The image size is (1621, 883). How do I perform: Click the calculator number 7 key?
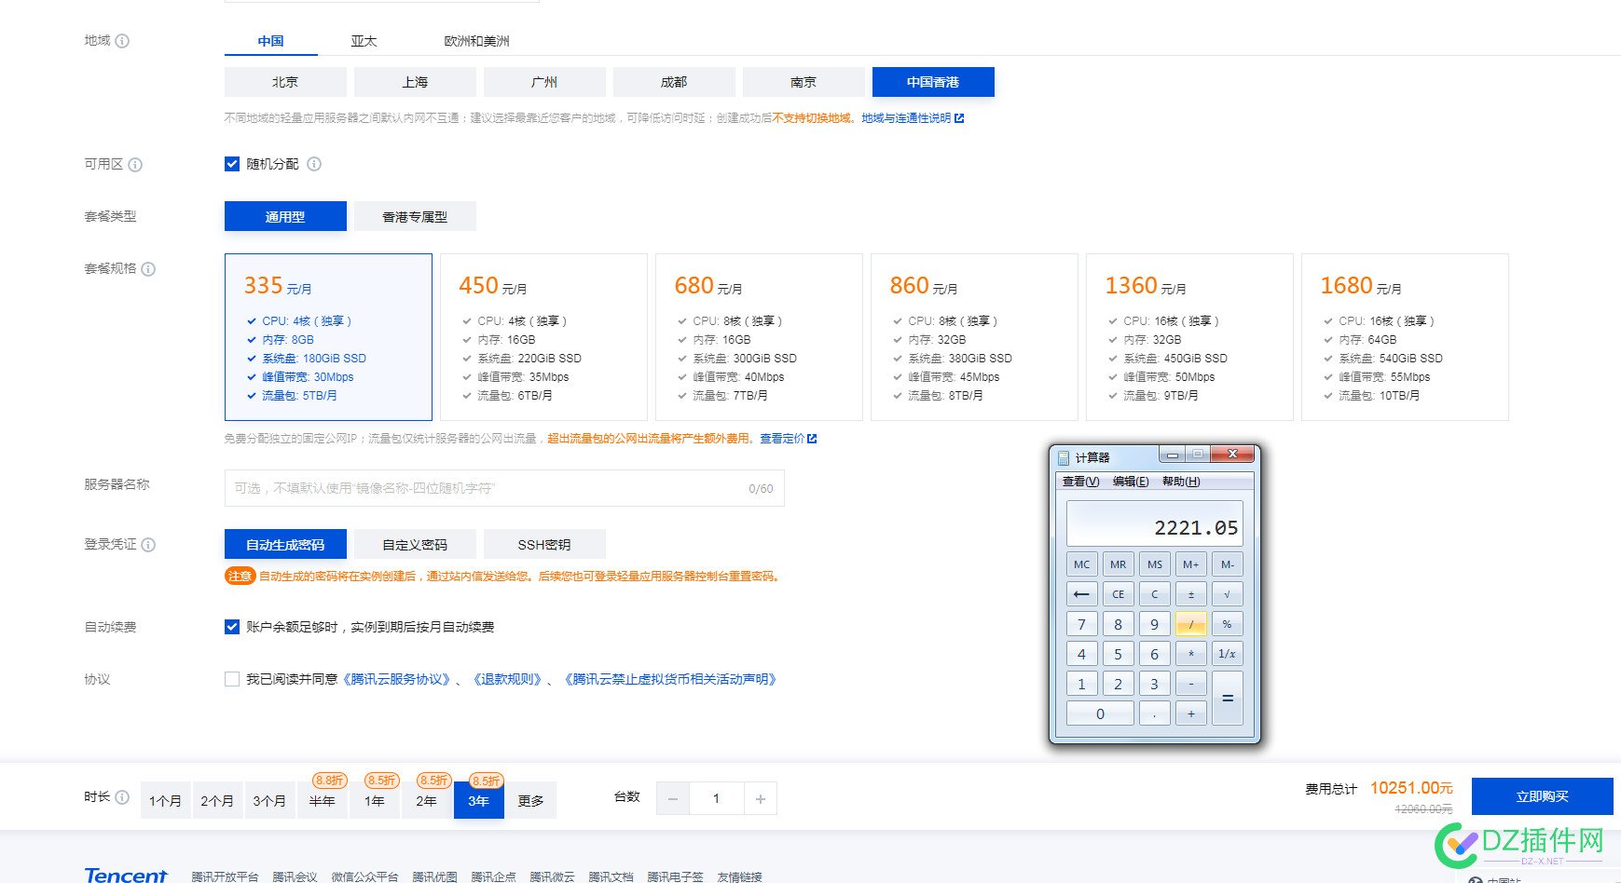click(1081, 624)
